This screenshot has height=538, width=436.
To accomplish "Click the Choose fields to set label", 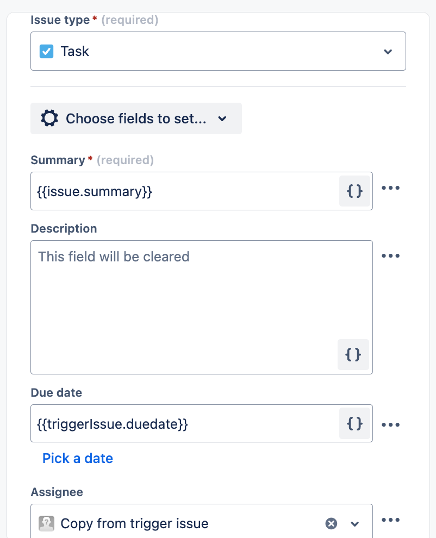I will [x=136, y=118].
